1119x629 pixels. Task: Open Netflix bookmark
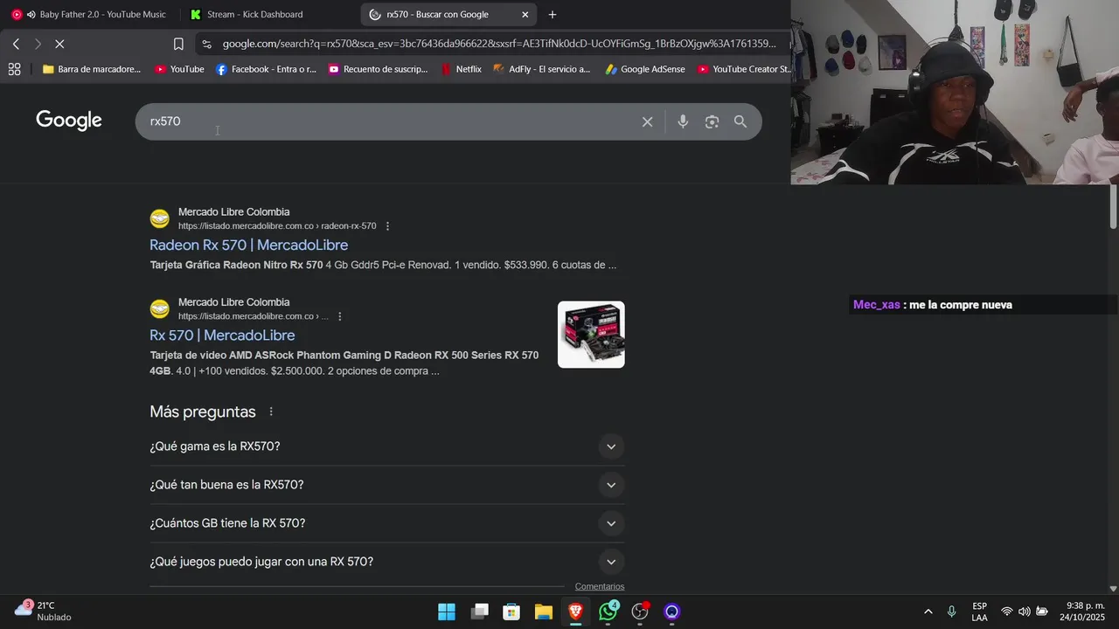click(461, 69)
